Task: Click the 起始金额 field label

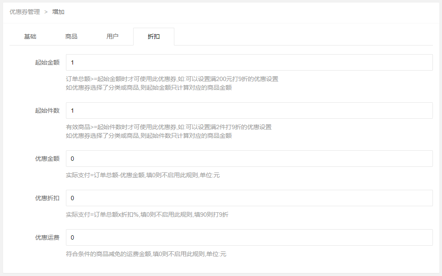Action: pyautogui.click(x=47, y=62)
